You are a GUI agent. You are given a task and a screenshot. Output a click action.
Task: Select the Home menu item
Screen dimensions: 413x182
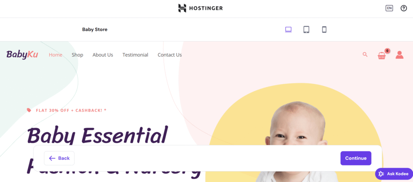point(56,55)
